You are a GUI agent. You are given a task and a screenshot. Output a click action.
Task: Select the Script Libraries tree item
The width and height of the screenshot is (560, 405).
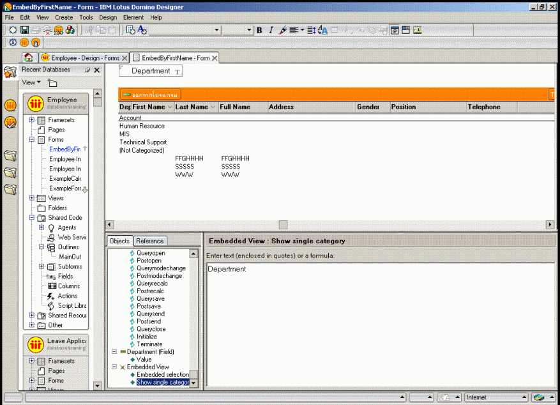click(x=72, y=306)
